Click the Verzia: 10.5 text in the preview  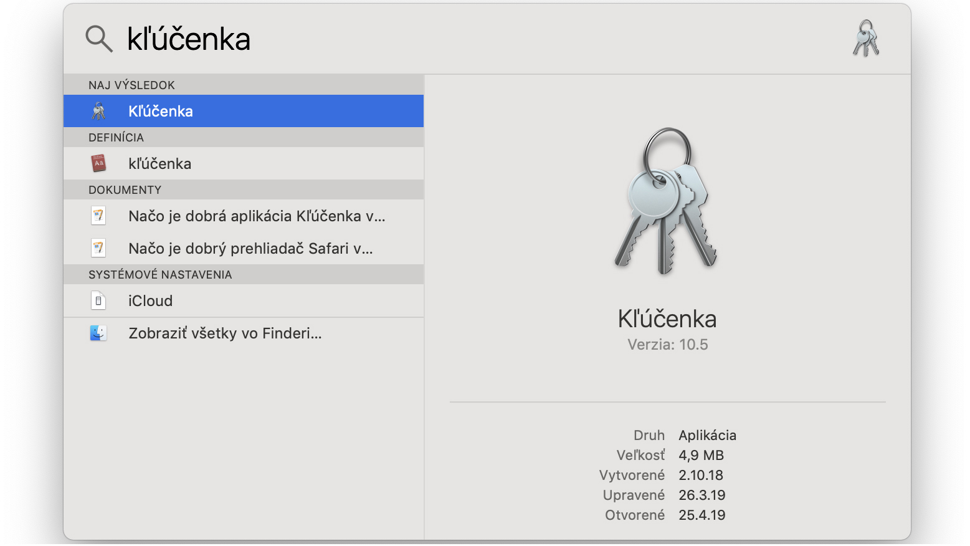(x=667, y=345)
